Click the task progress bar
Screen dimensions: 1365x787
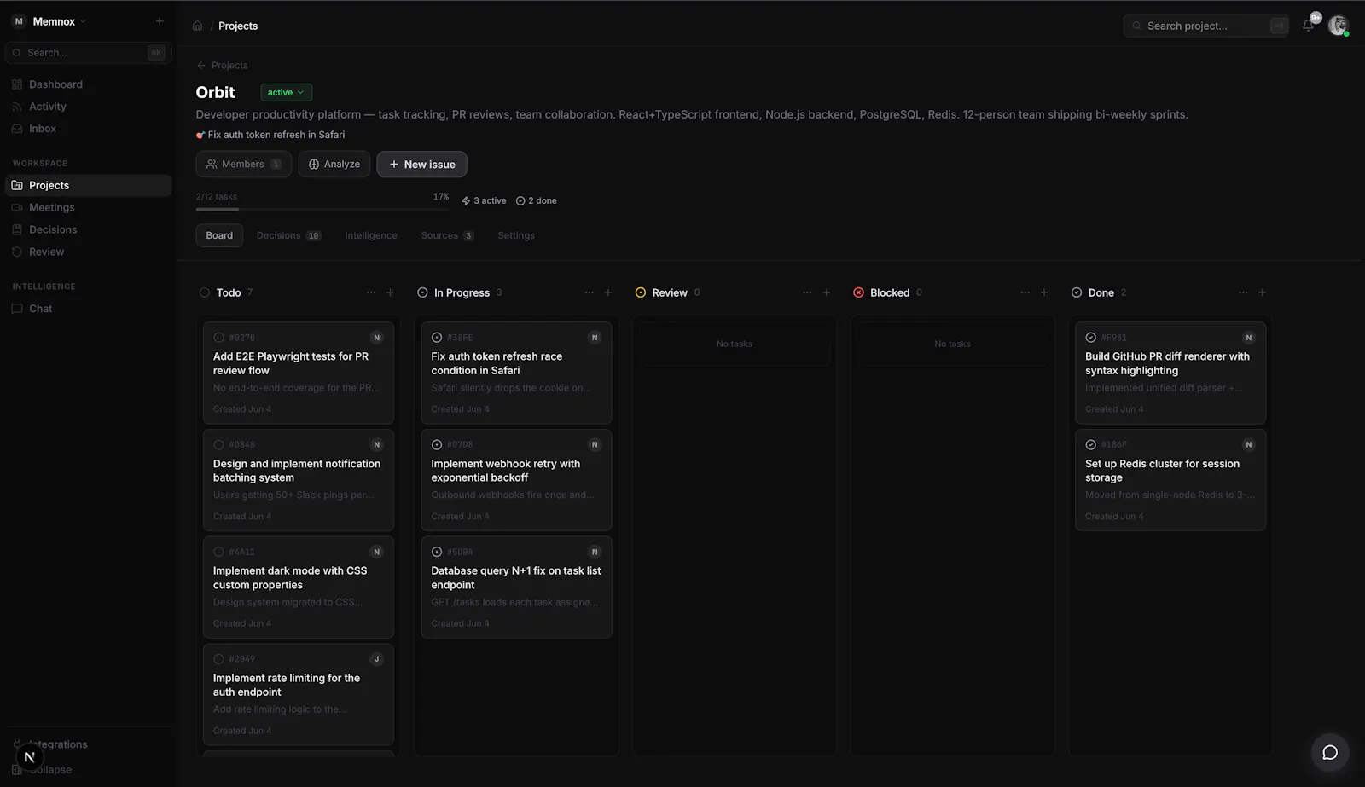pyautogui.click(x=322, y=209)
